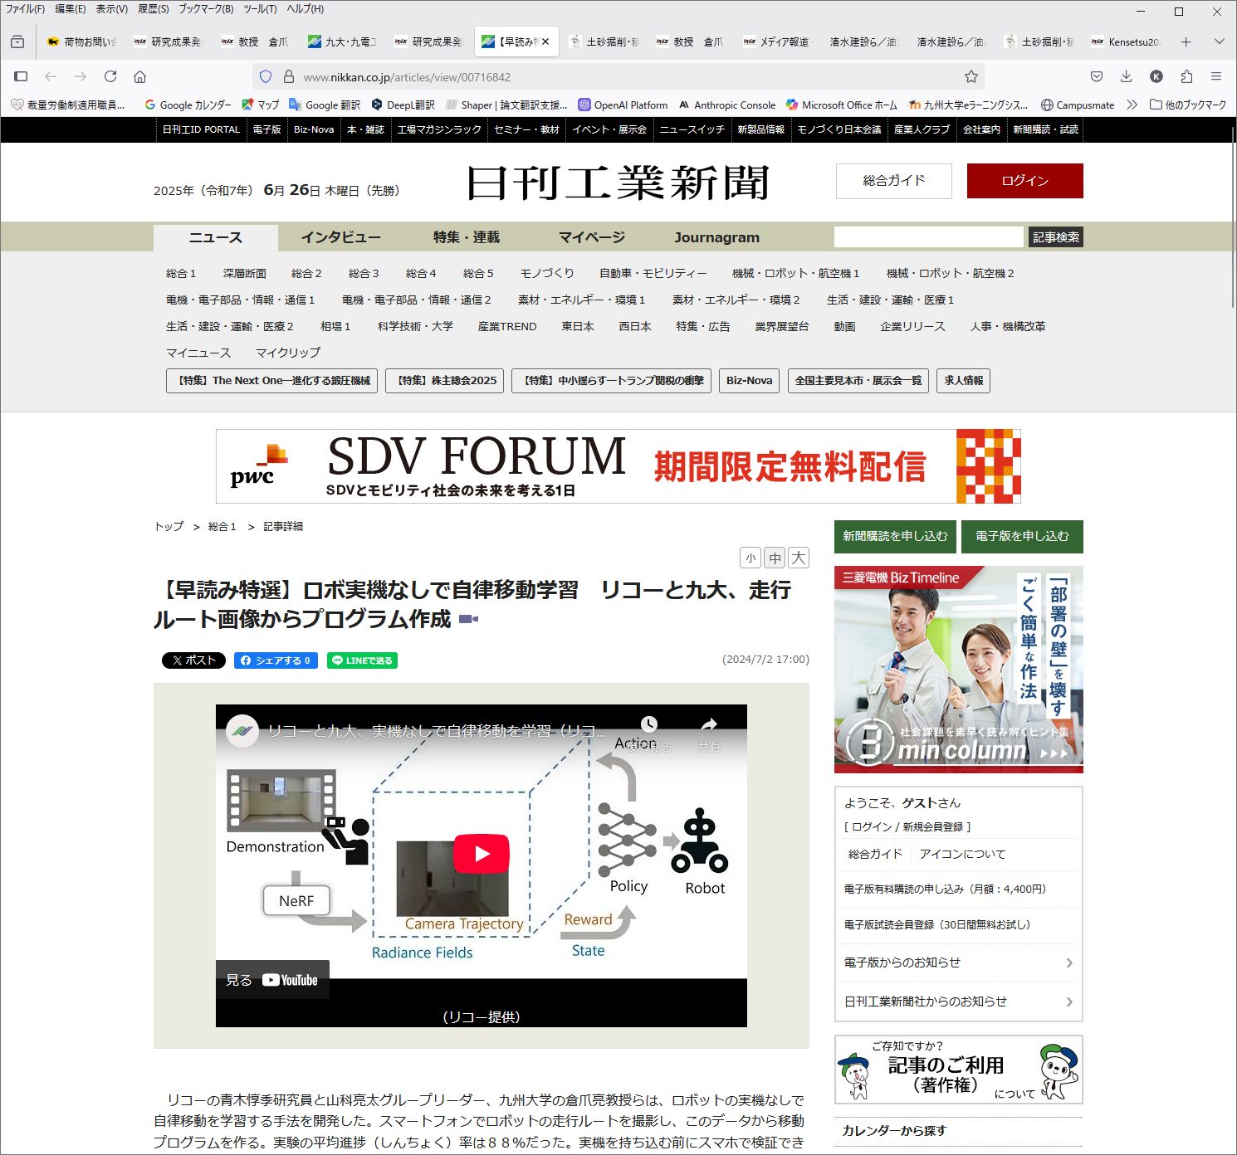Click the 新規会員登録 link

pos(932,826)
